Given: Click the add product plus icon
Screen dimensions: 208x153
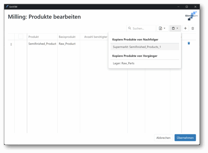Looking at the screenshot, I should click(x=185, y=28).
